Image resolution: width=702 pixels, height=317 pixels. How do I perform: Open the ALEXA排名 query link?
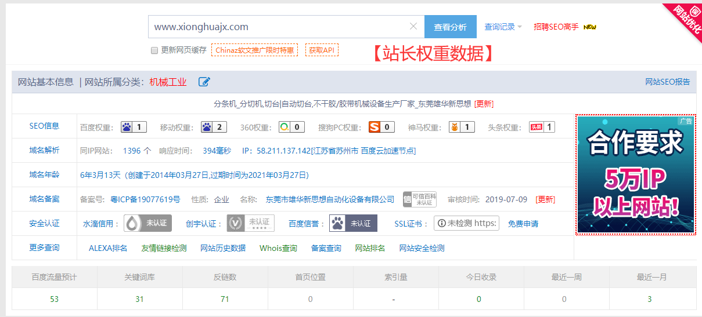point(108,248)
